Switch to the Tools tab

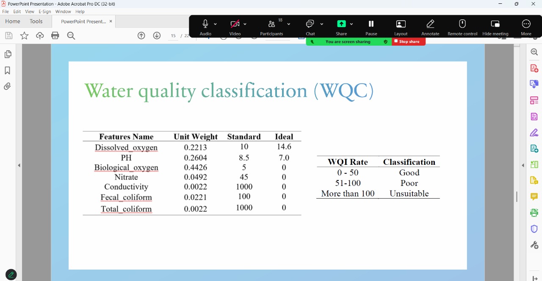click(36, 21)
